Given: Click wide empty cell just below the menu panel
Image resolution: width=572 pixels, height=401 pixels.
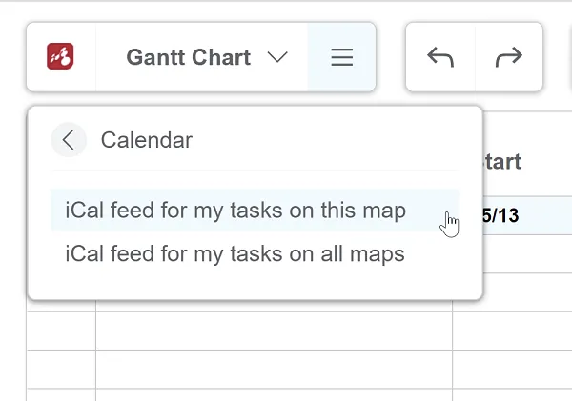Looking at the screenshot, I should coord(274,331).
